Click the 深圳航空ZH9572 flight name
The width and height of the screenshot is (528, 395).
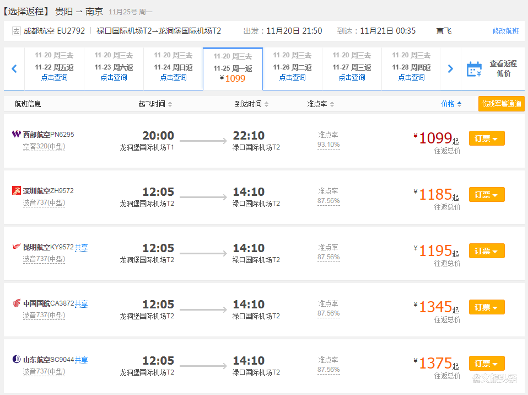tap(48, 191)
